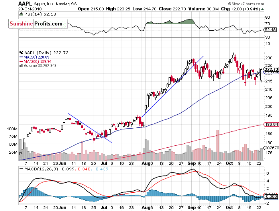Click the Oct marker under the price chart
The image size is (279, 211).
[229, 163]
